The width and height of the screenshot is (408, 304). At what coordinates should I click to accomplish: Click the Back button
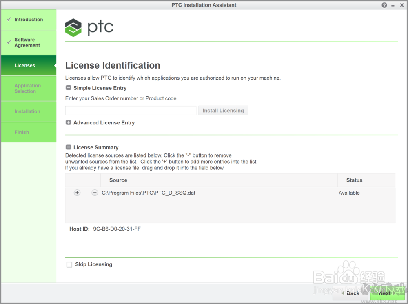[x=351, y=293]
